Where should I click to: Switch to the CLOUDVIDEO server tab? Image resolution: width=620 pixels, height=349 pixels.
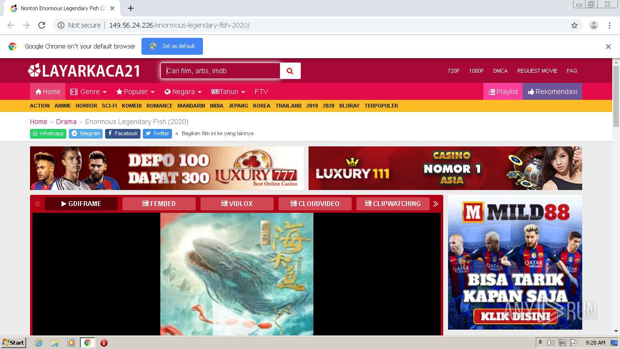coord(315,204)
